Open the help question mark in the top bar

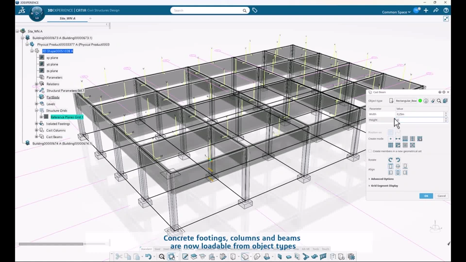pyautogui.click(x=446, y=10)
